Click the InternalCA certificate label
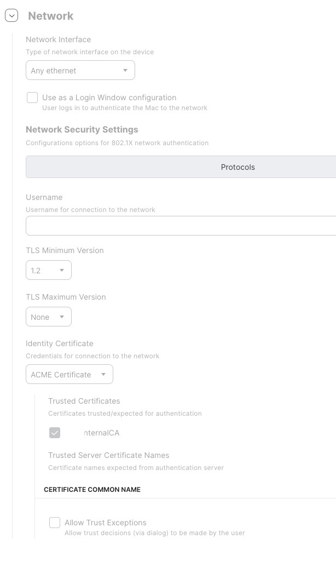This screenshot has height=562, width=336. [x=101, y=433]
